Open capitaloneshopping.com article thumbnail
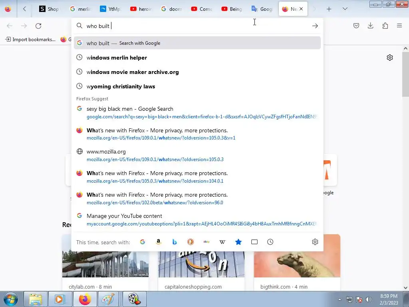 tap(201, 264)
